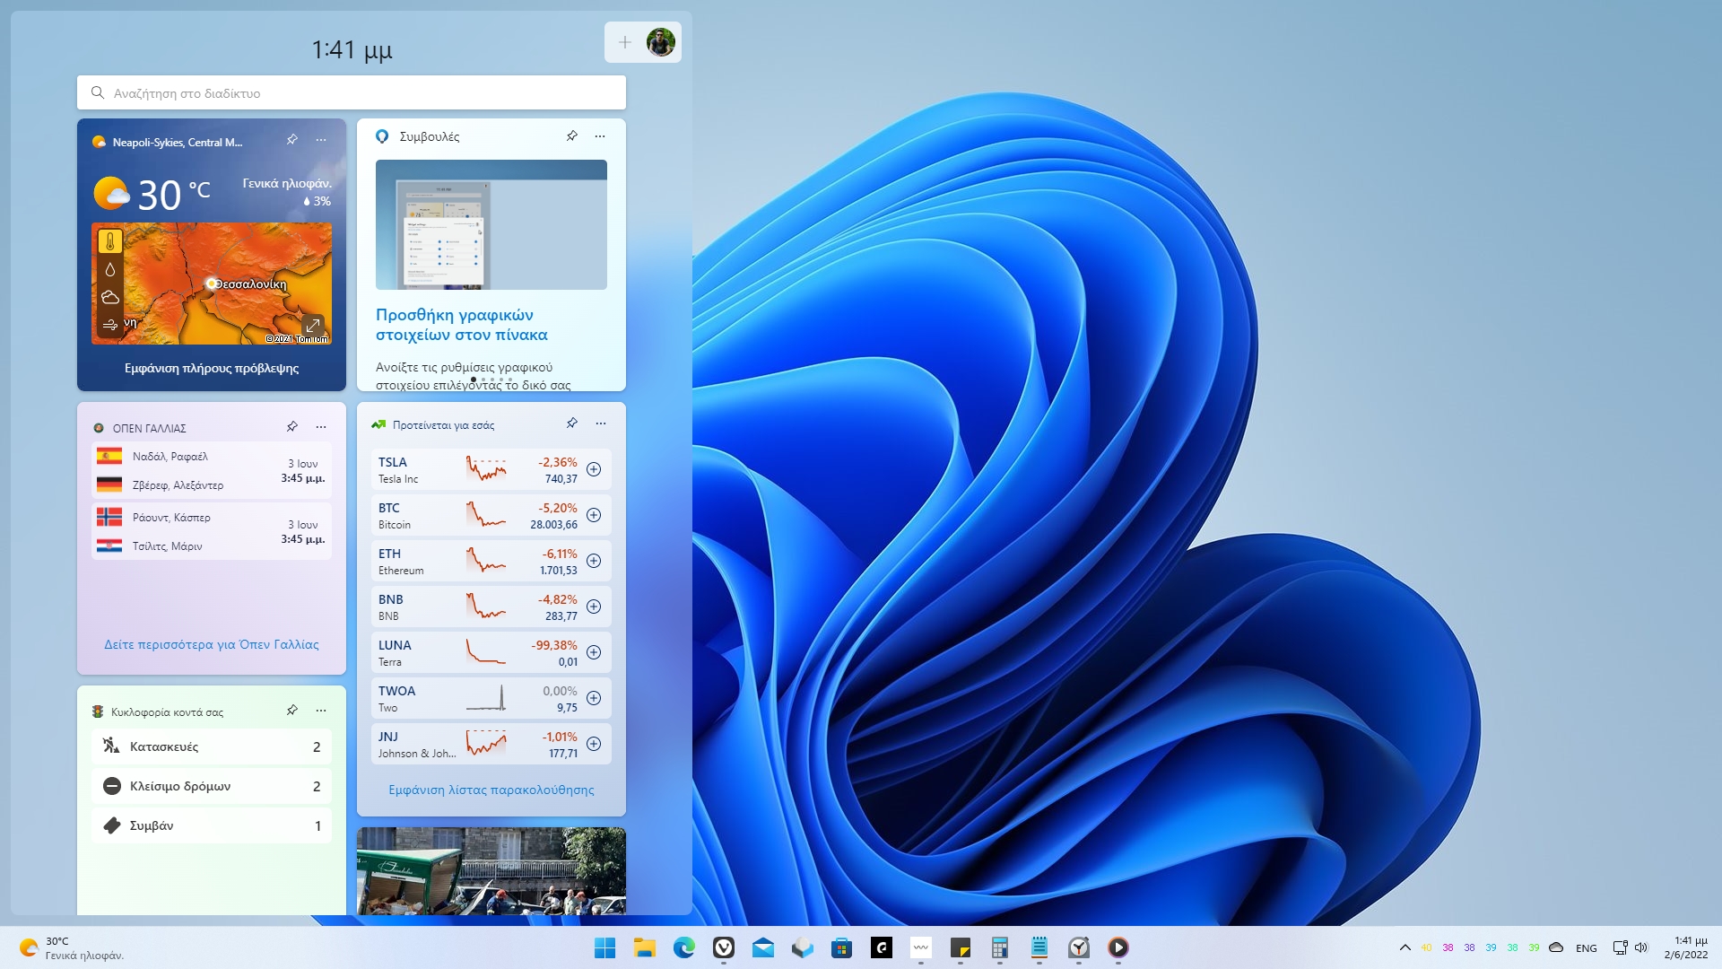The width and height of the screenshot is (1722, 969).
Task: Open Κατασκευές traffic item
Action: [212, 746]
